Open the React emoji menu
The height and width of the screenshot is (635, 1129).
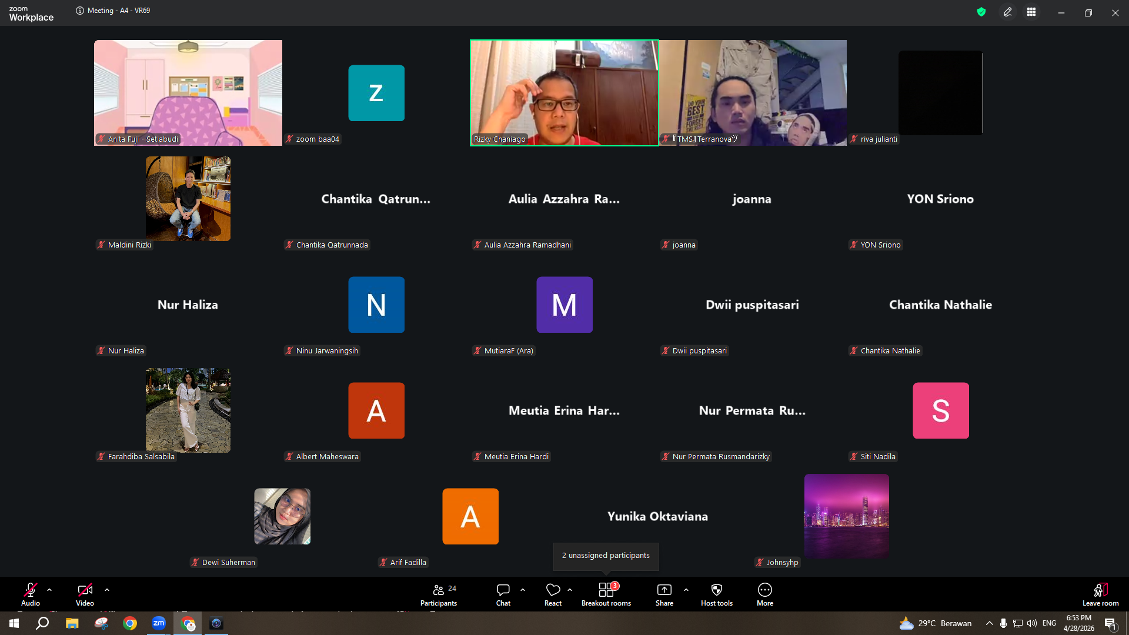[x=553, y=594]
